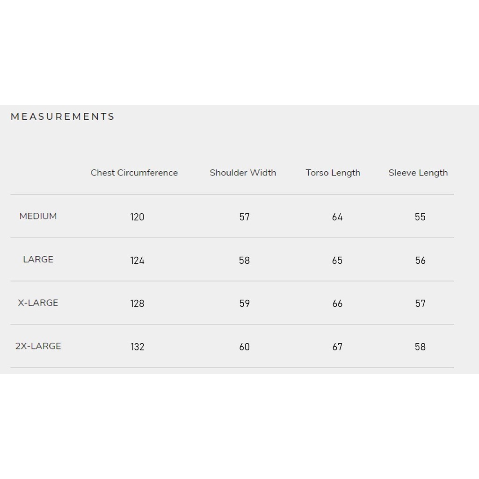This screenshot has width=479, height=479.
Task: Click the 2X-LARGE size row label
Action: [38, 346]
